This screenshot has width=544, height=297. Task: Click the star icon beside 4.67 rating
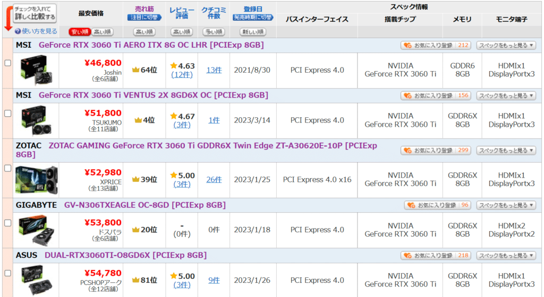click(x=174, y=116)
